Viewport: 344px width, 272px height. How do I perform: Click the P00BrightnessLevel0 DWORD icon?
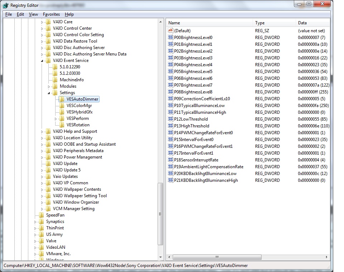click(171, 37)
